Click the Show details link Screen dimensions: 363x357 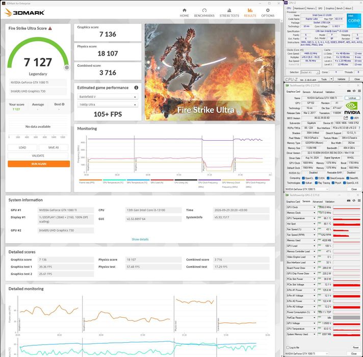(x=140, y=239)
